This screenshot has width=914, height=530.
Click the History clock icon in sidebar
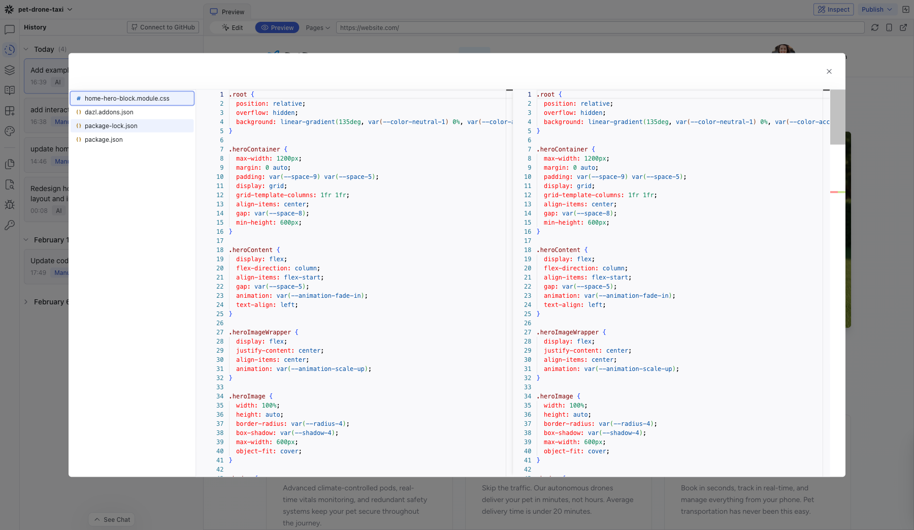[x=10, y=50]
